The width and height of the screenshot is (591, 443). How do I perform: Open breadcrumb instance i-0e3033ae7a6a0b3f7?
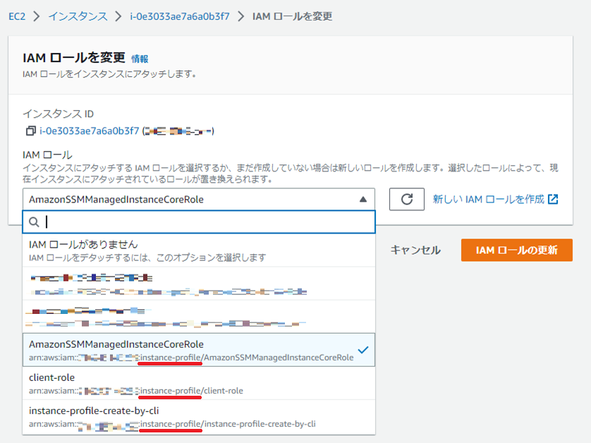pyautogui.click(x=180, y=17)
